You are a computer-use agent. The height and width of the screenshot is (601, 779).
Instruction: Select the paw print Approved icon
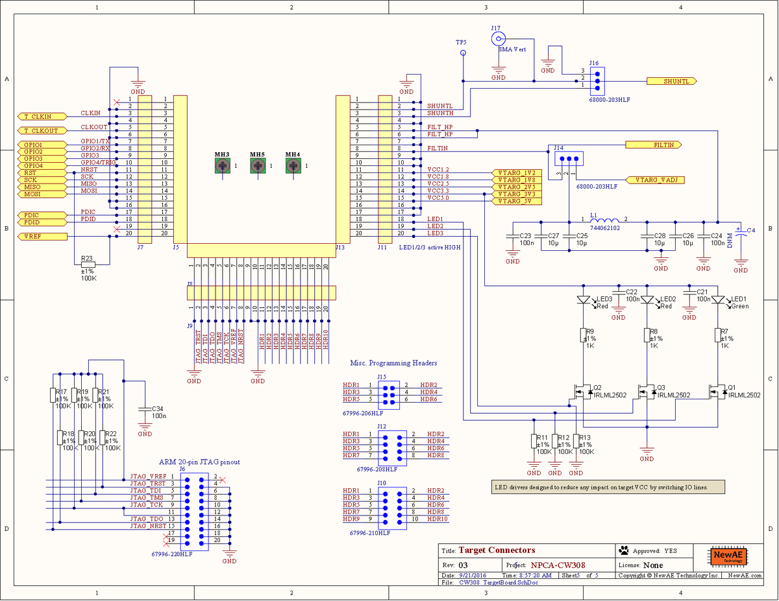623,550
